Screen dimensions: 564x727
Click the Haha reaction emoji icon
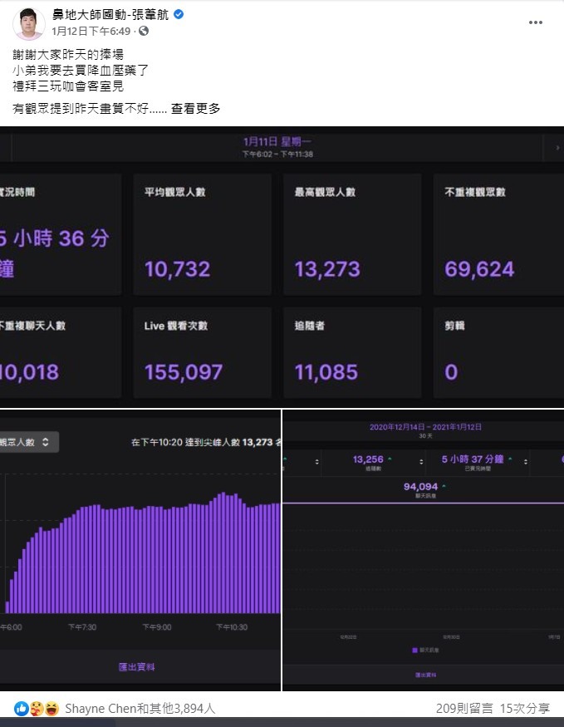click(51, 708)
